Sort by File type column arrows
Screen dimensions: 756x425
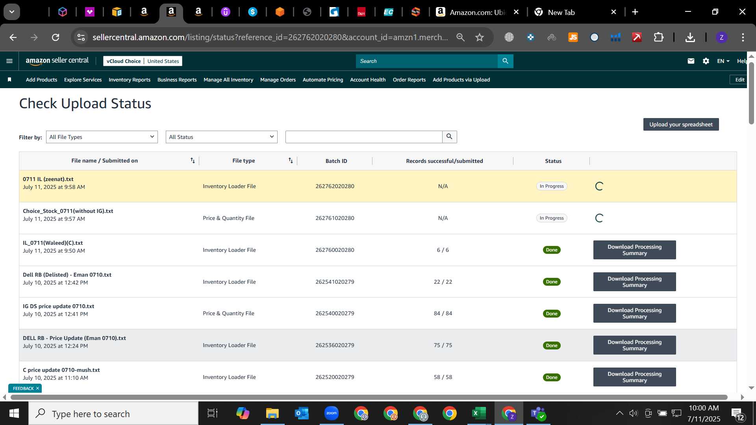point(291,161)
